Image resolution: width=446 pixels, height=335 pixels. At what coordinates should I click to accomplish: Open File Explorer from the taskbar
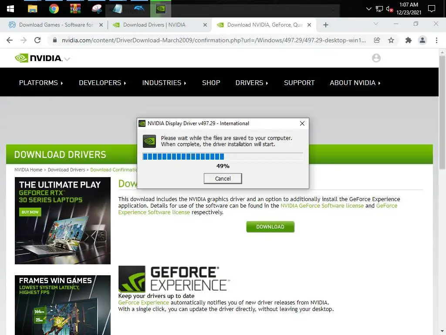32,9
